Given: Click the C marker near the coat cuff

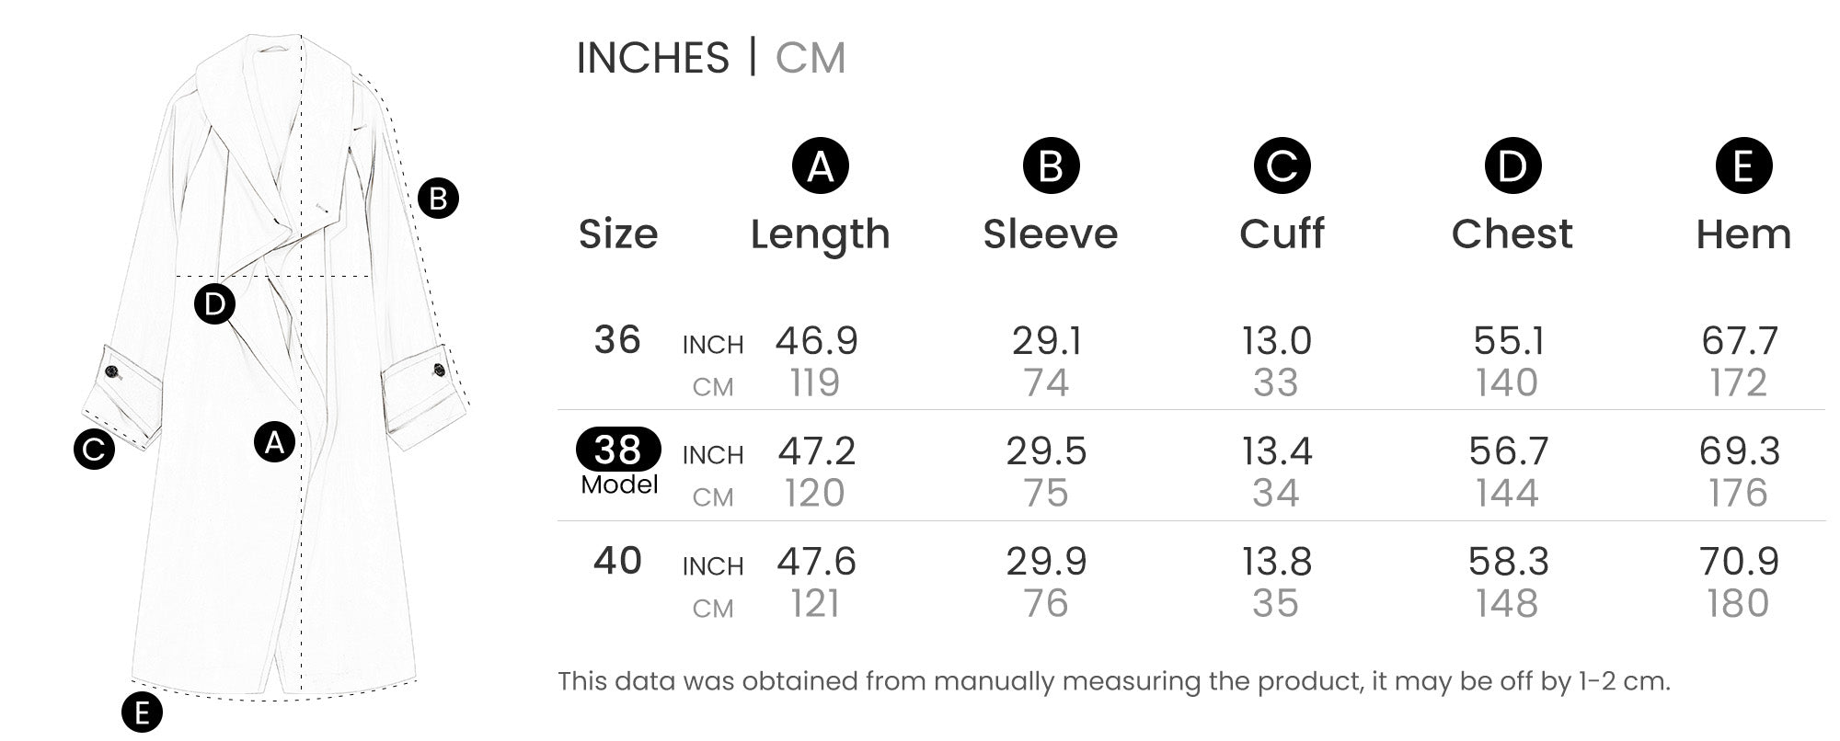Looking at the screenshot, I should [x=94, y=450].
